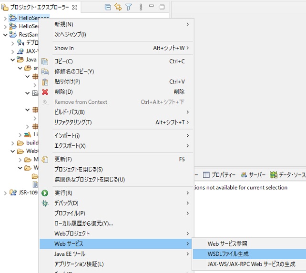306x273 pixels.
Task: Choose プロジェクトを閉じる(S) menu item
Action: tap(117, 170)
